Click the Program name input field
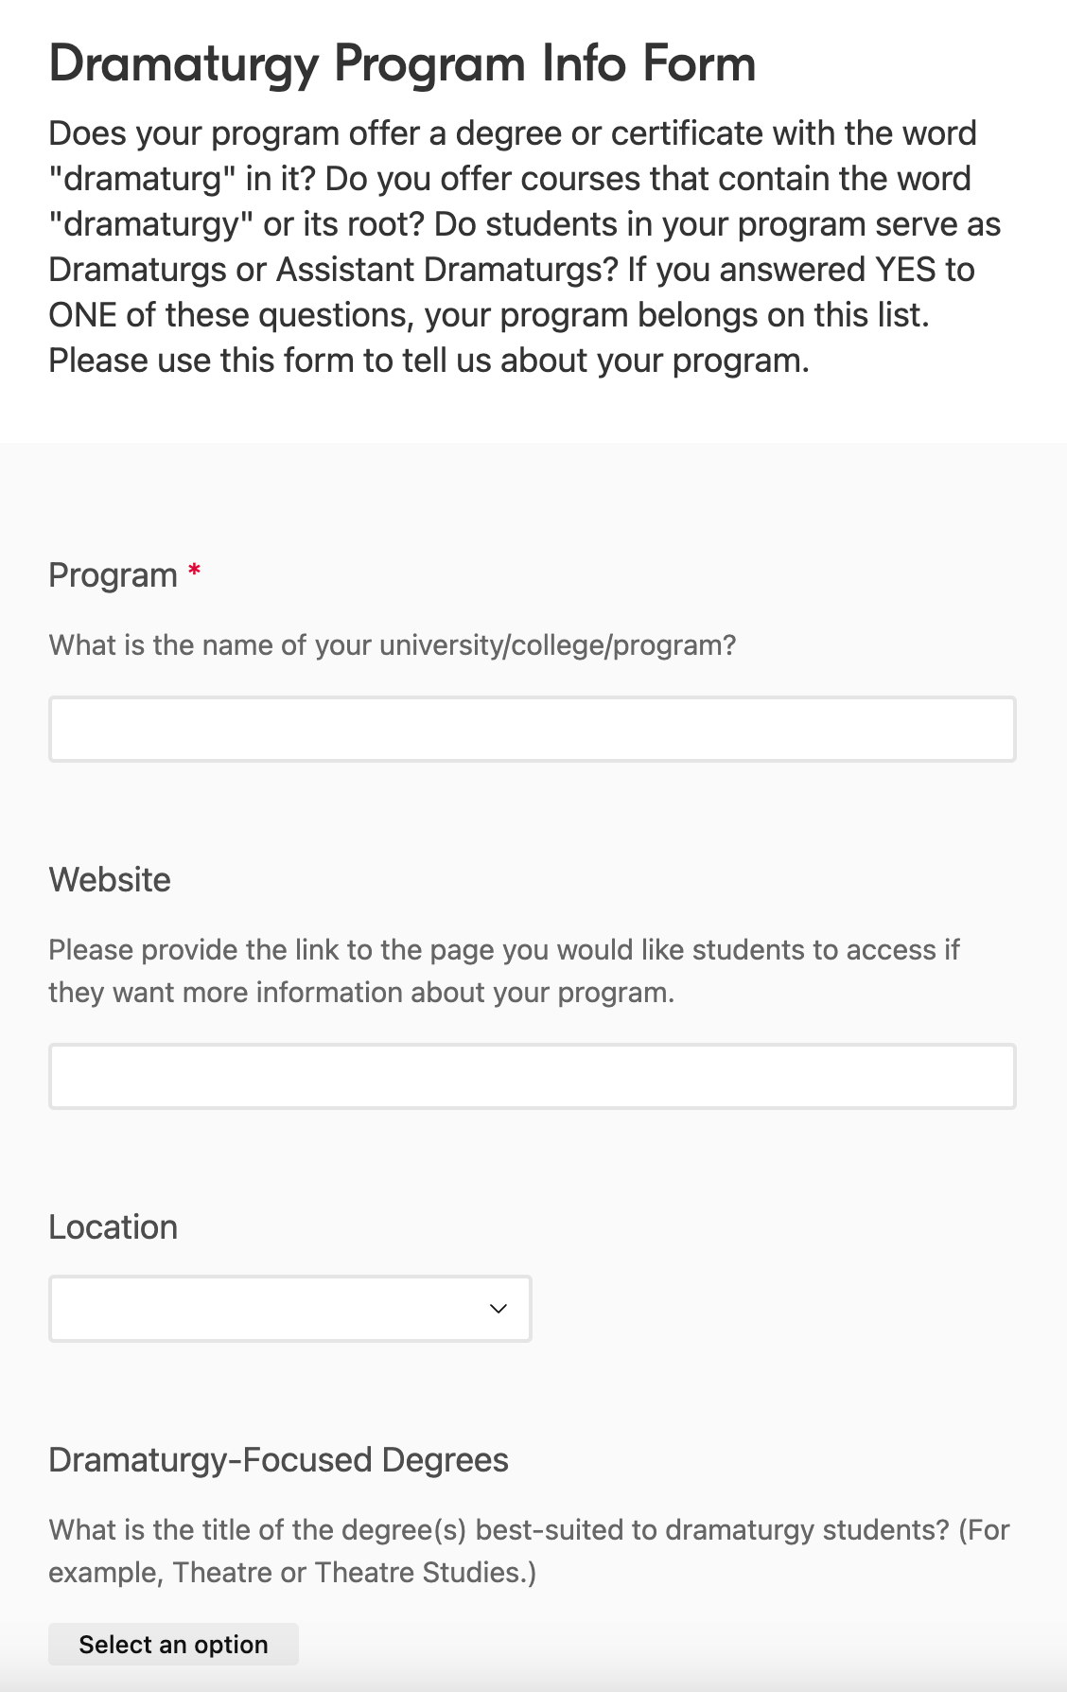Viewport: 1067px width, 1692px height. click(532, 730)
